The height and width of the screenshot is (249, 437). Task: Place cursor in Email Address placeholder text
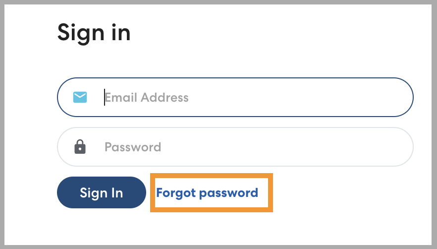147,97
